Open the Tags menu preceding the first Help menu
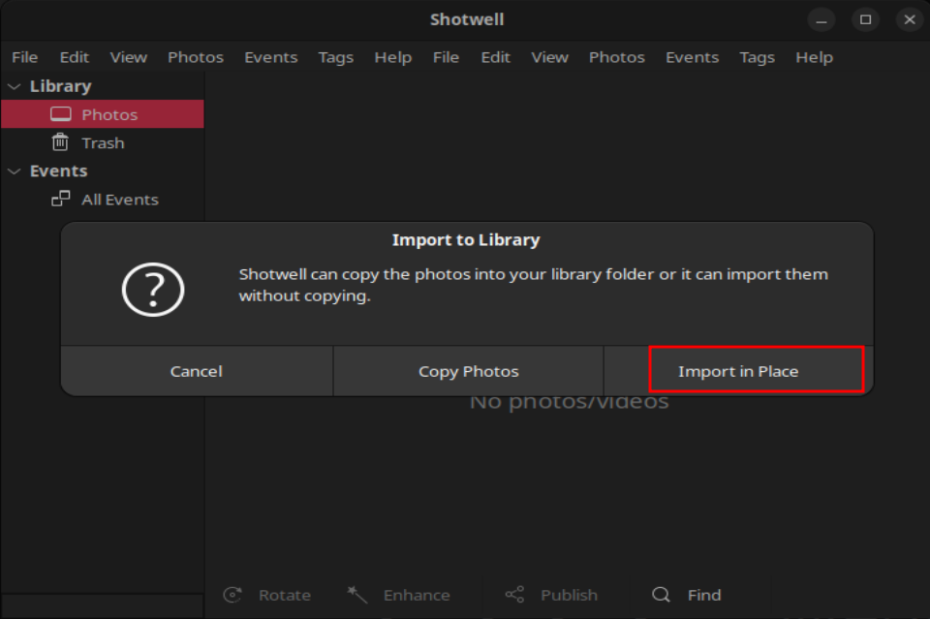930x619 pixels. (336, 57)
